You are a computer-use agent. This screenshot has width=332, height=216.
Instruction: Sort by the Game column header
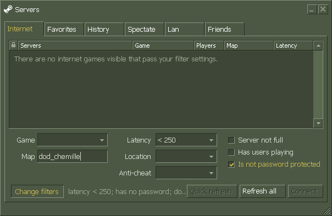[163, 46]
